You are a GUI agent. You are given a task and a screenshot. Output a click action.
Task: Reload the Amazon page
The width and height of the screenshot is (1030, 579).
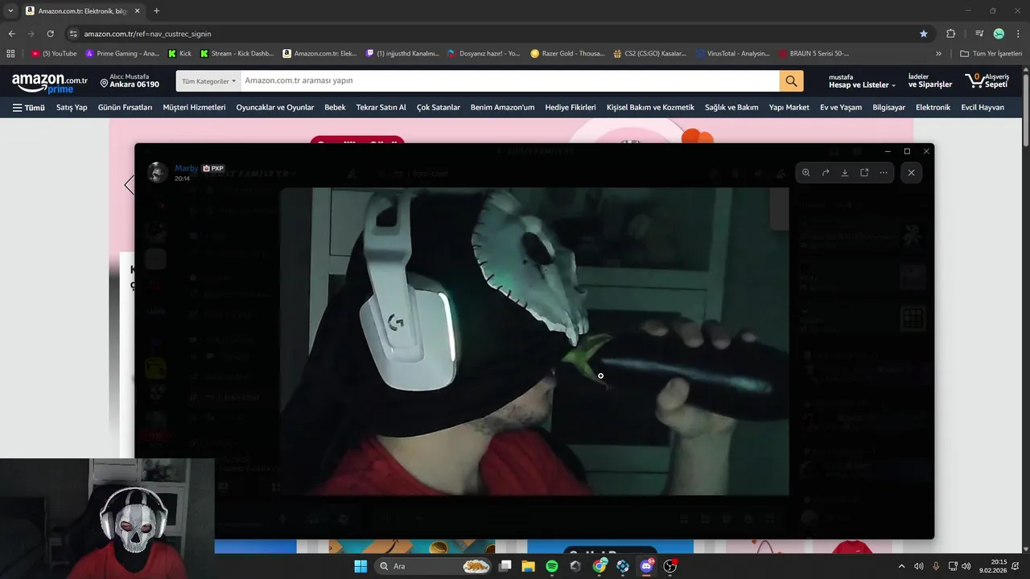pos(50,34)
